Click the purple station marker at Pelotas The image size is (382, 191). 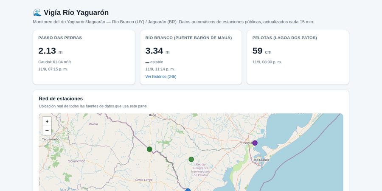[255, 143]
